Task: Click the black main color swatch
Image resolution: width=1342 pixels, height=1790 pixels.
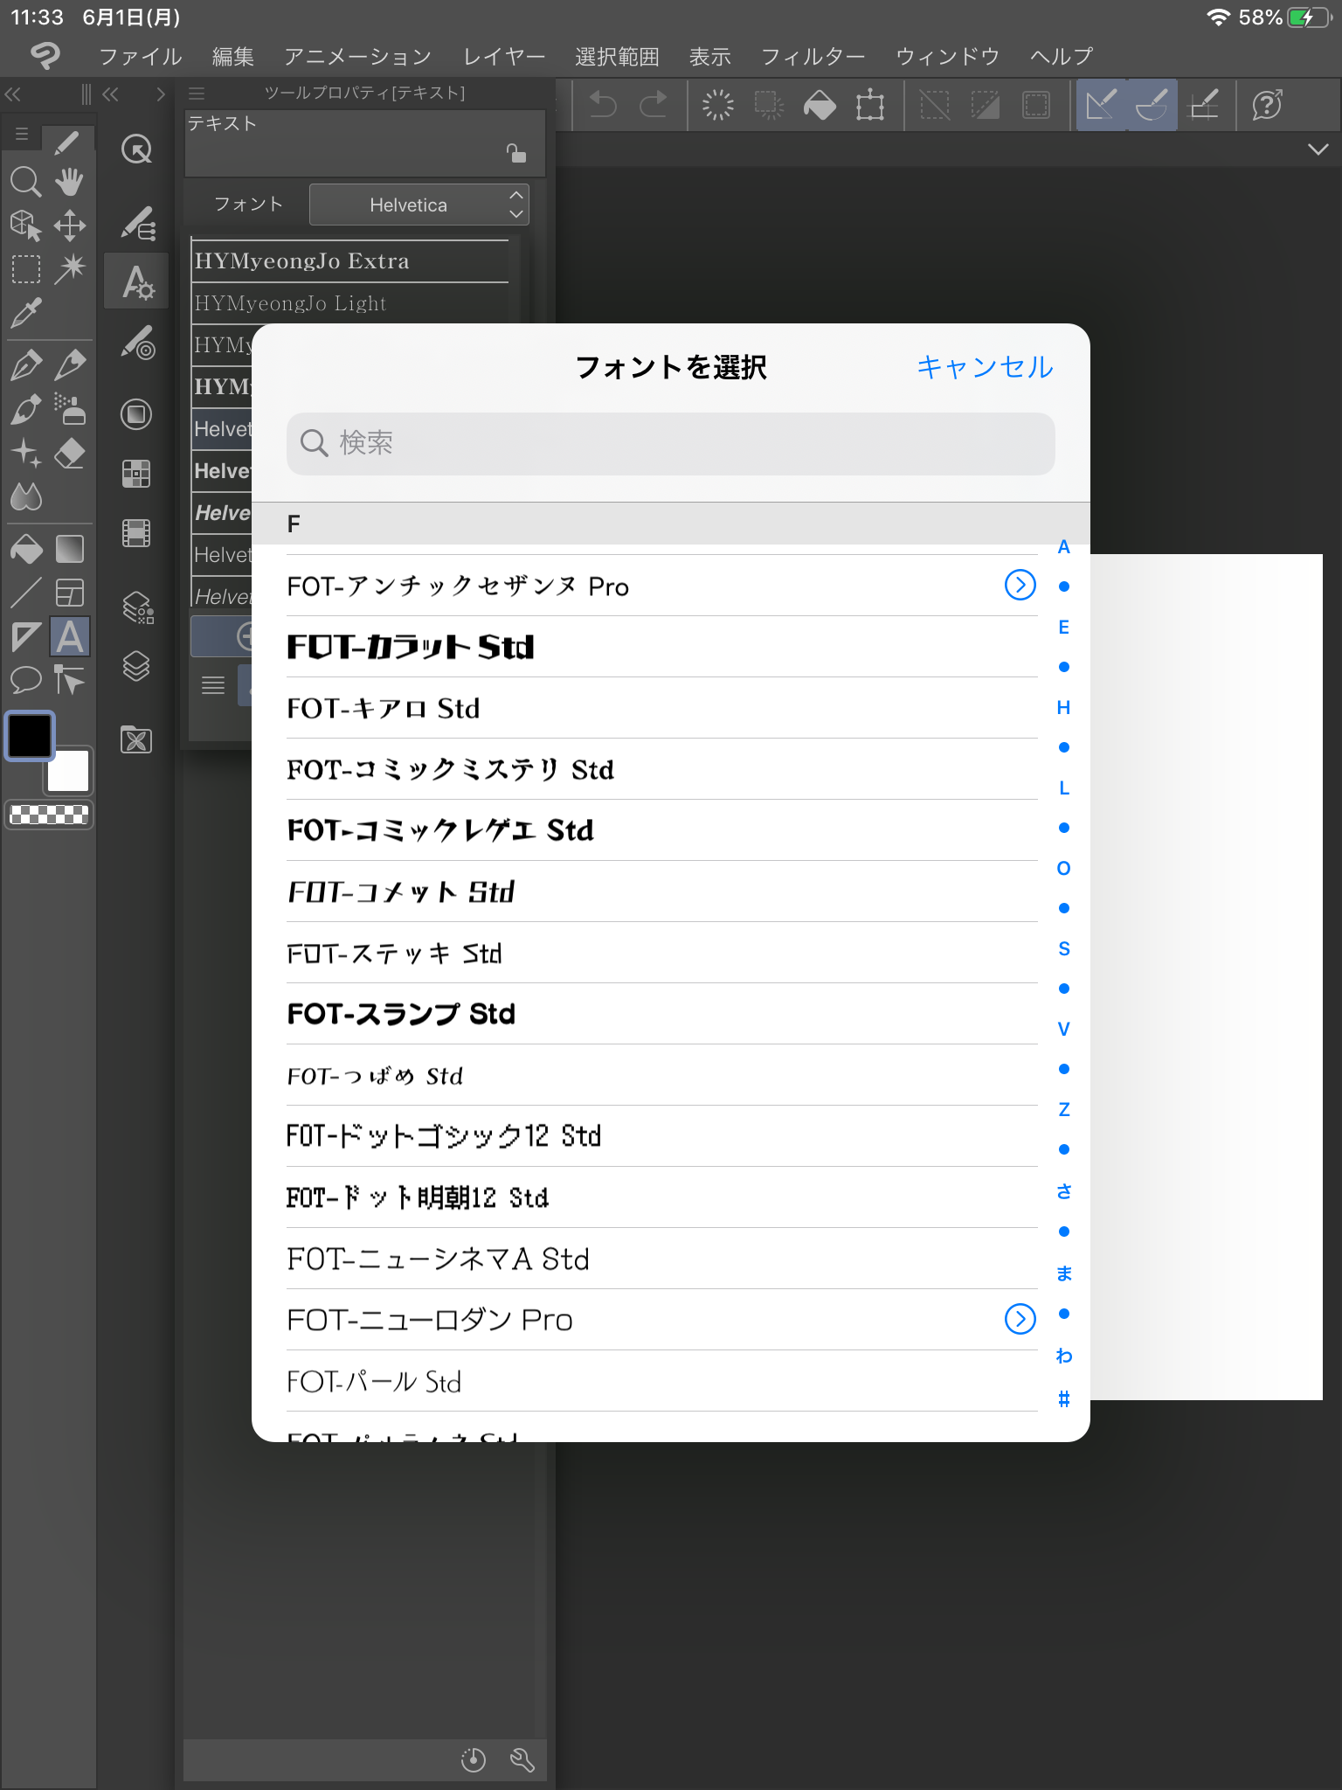Action: [x=30, y=735]
